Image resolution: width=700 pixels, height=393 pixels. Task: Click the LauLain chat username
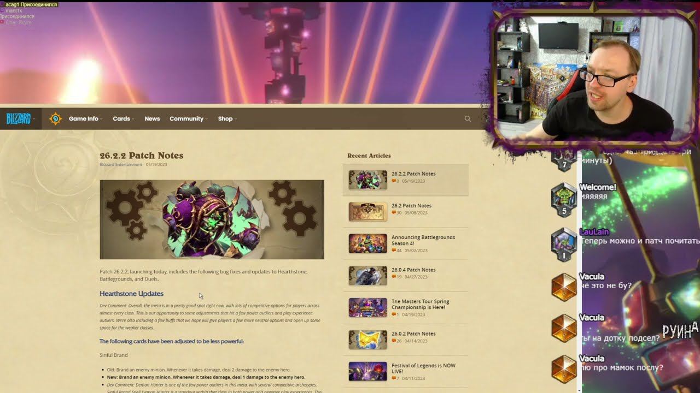click(594, 232)
